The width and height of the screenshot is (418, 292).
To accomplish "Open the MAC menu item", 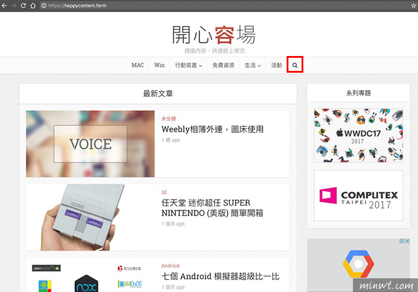I will point(138,65).
